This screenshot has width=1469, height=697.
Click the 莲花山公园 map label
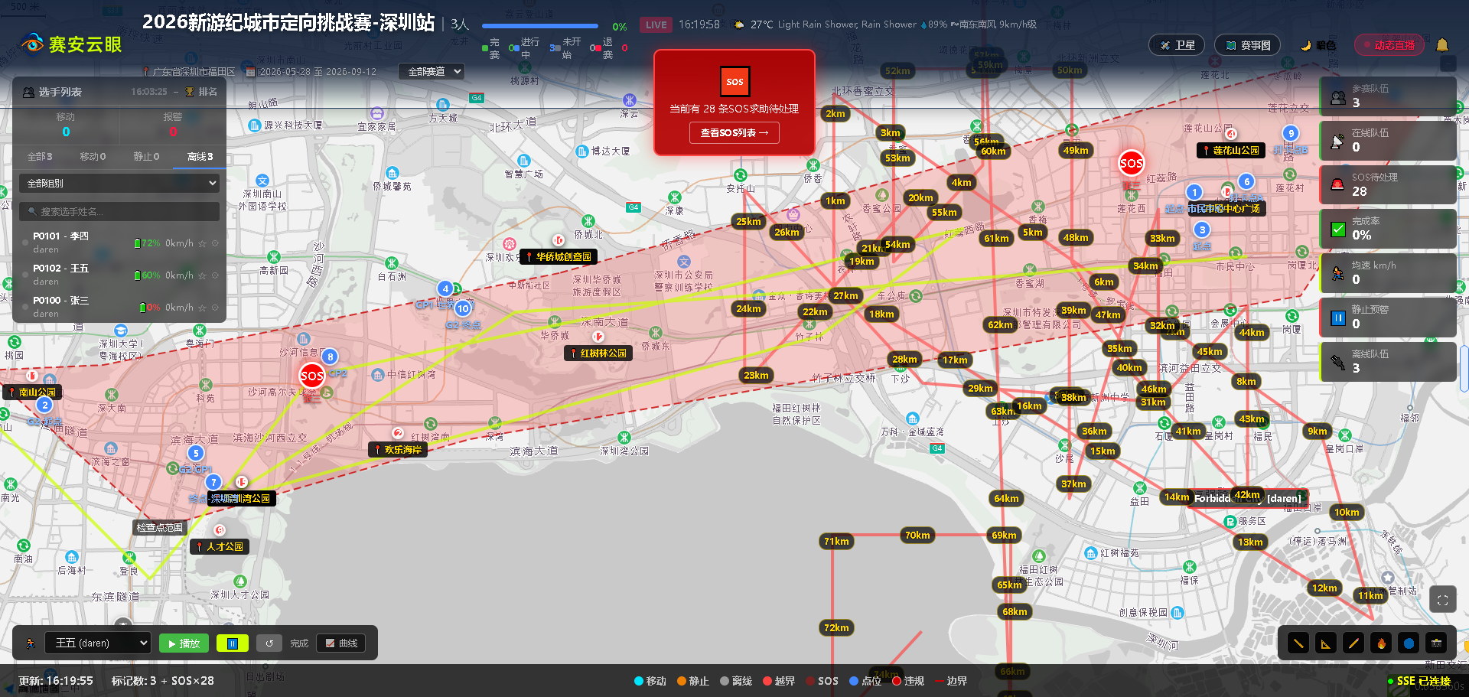[1231, 151]
